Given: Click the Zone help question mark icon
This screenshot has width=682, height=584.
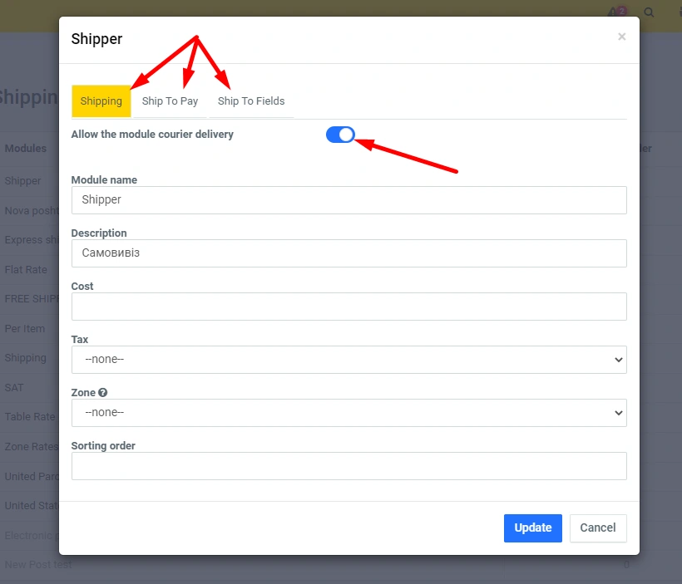Looking at the screenshot, I should (x=103, y=393).
